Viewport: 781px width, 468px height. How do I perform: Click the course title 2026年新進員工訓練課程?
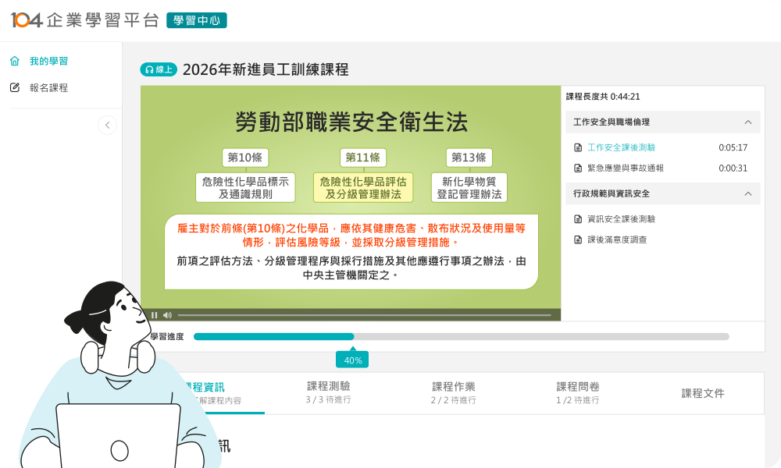[x=266, y=69]
